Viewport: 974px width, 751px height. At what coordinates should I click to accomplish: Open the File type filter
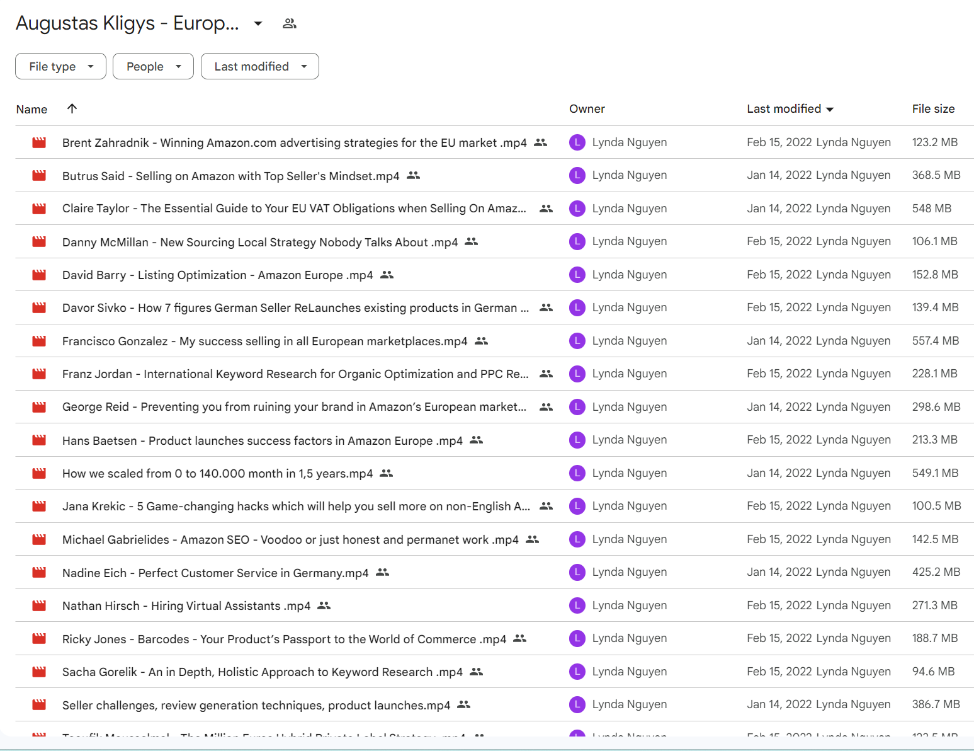61,66
